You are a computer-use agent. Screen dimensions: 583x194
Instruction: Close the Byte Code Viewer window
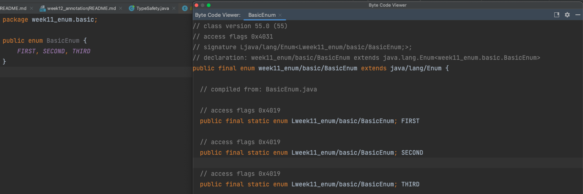click(x=197, y=5)
